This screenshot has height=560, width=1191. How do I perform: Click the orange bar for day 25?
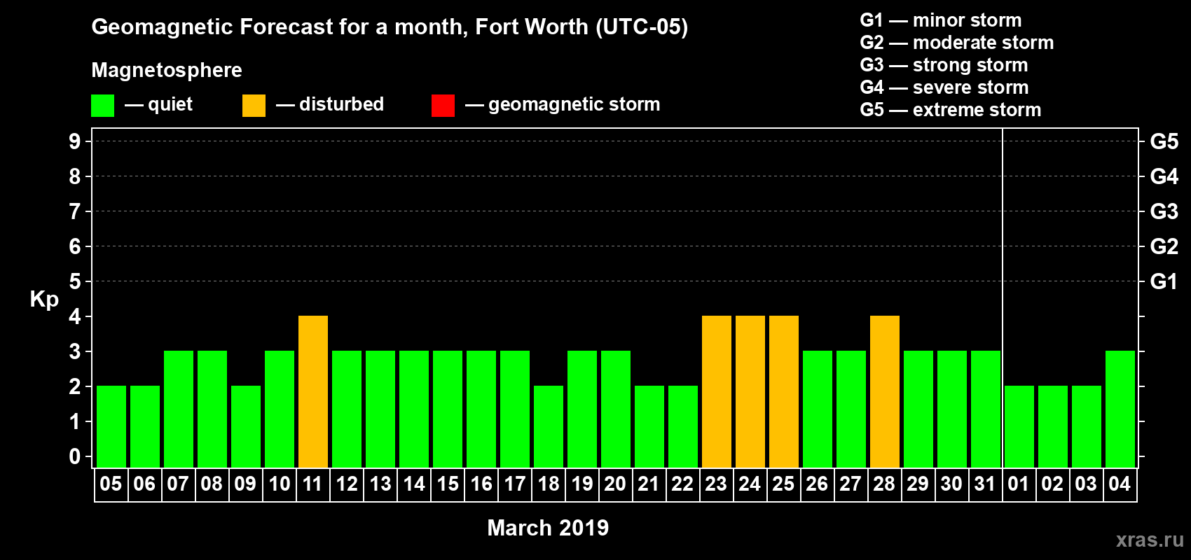pos(784,391)
